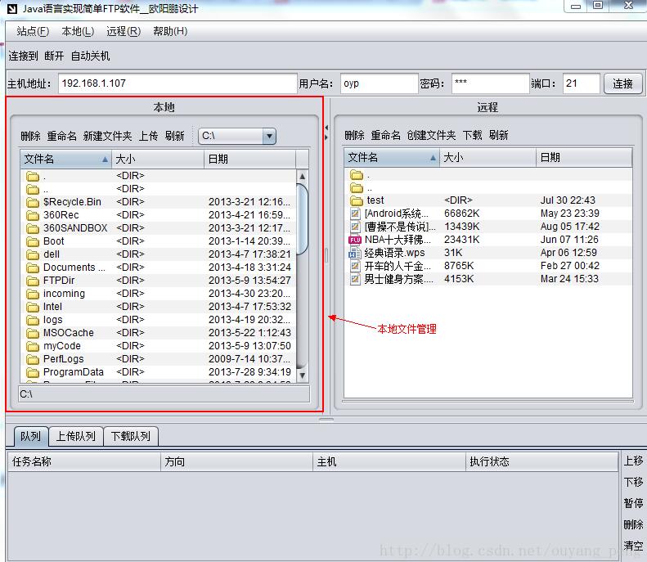Screen dimensions: 647x562
Task: Sort remote list by 日期 column
Action: 584,157
